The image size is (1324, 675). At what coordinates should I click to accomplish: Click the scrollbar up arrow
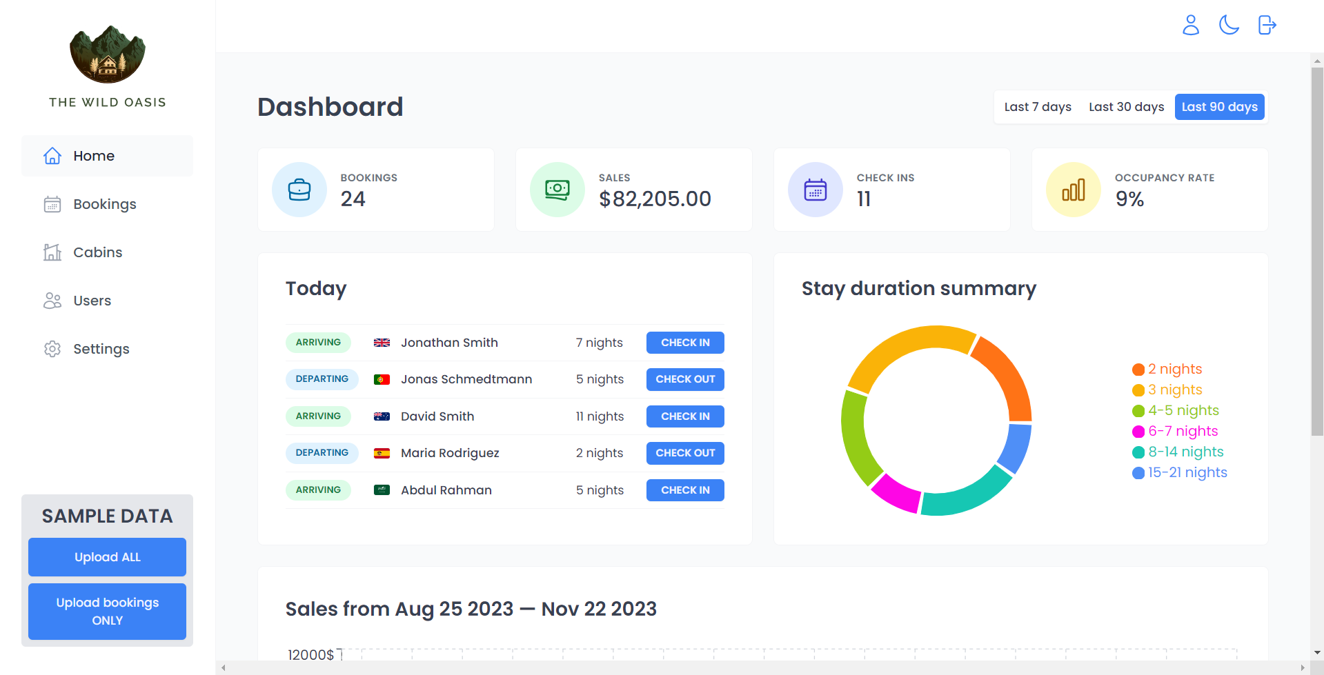click(1317, 61)
